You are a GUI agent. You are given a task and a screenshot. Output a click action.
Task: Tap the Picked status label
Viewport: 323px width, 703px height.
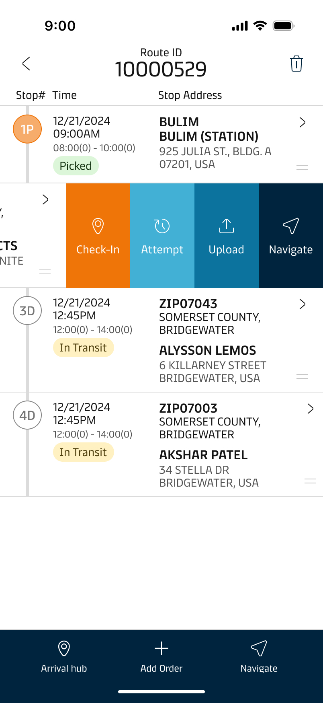click(x=76, y=166)
